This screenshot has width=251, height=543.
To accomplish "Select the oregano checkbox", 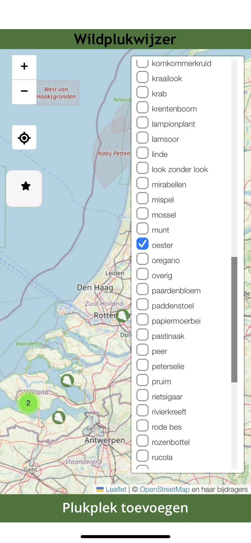I will [142, 259].
